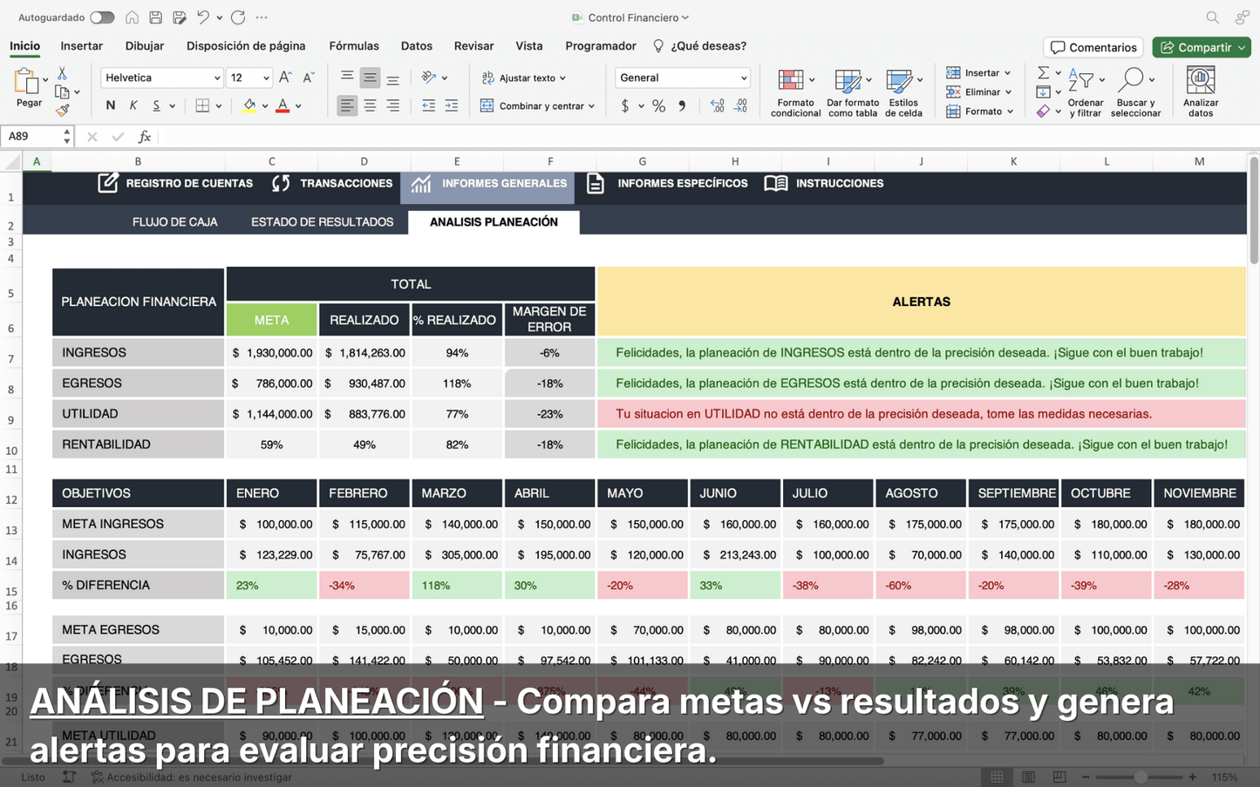Click the increase decimals icon

coord(717,105)
